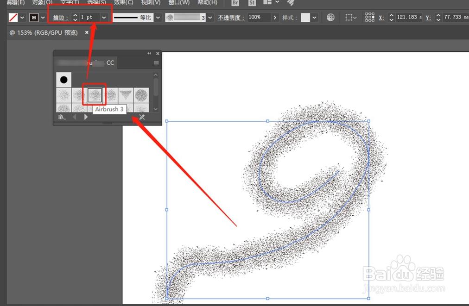Open the Fill swatch dropdown arrow
Screen dimensions: 469x306
click(x=22, y=18)
